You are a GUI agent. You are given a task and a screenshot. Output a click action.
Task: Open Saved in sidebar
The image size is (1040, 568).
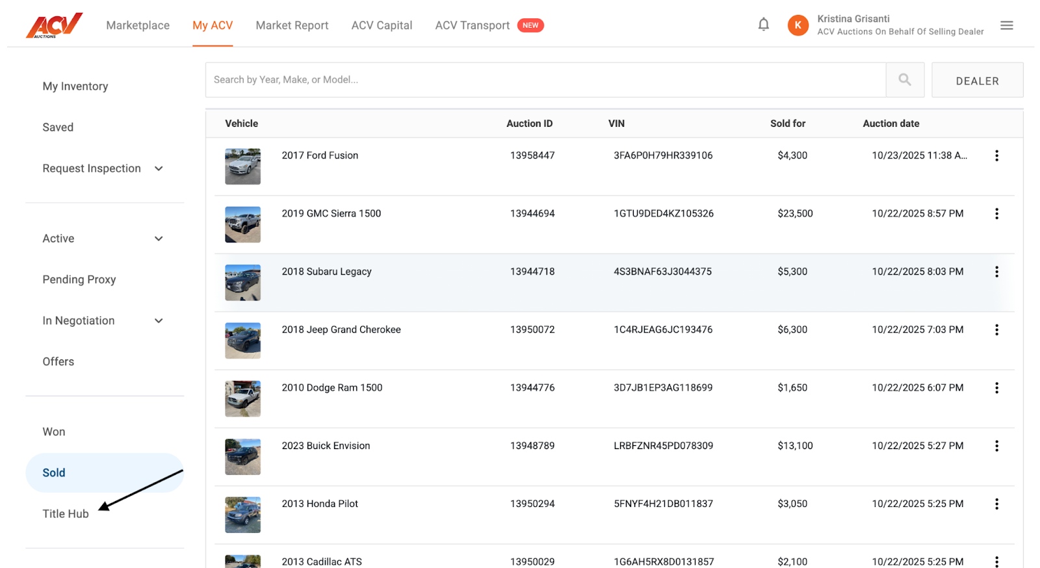coord(58,127)
